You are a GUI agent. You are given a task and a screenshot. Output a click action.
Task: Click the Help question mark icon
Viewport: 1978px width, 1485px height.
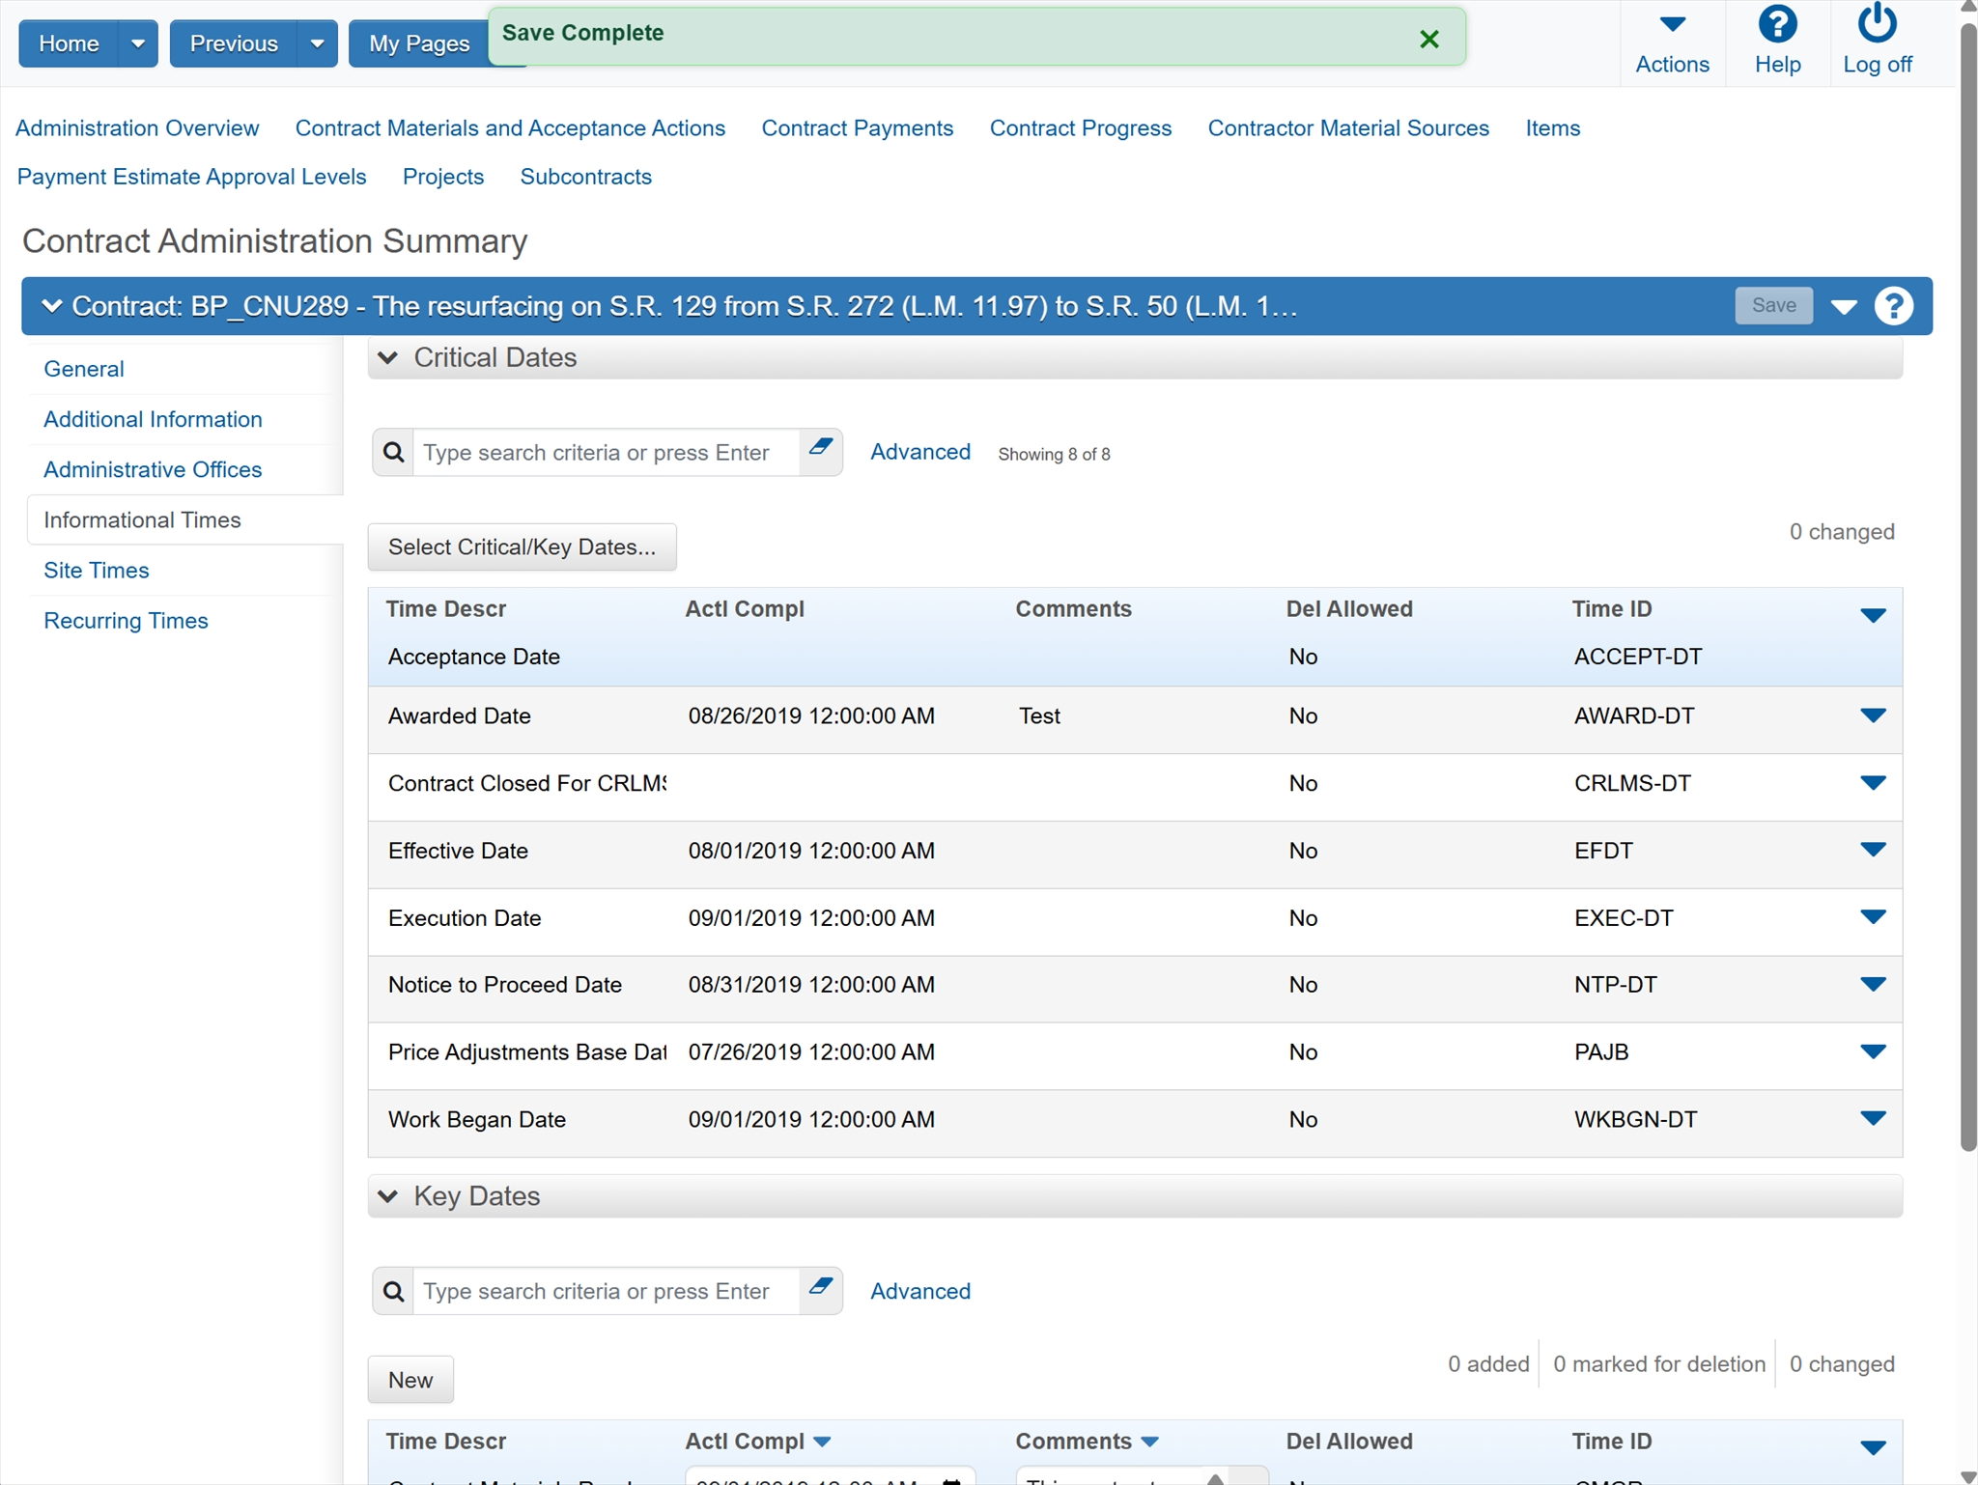(1776, 25)
